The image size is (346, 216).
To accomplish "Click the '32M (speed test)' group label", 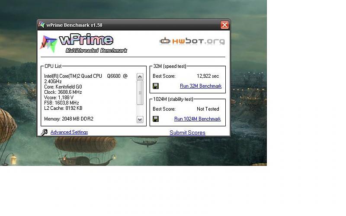I will [x=170, y=66].
